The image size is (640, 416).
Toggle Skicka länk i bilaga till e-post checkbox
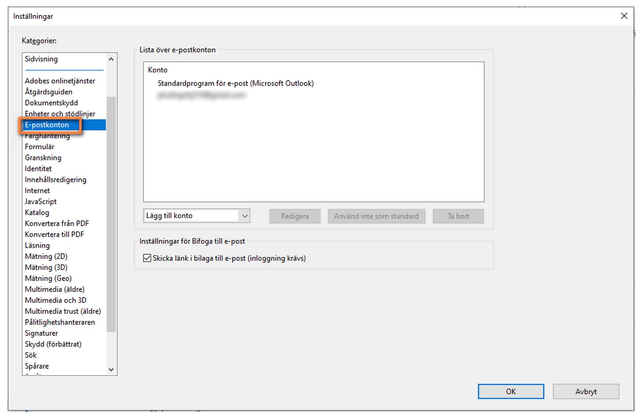pos(147,258)
